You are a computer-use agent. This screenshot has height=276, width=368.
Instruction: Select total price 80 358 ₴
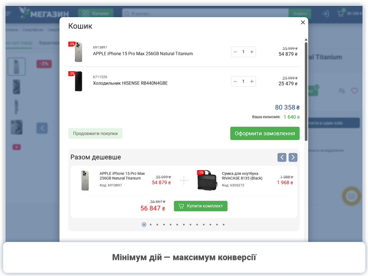287,107
